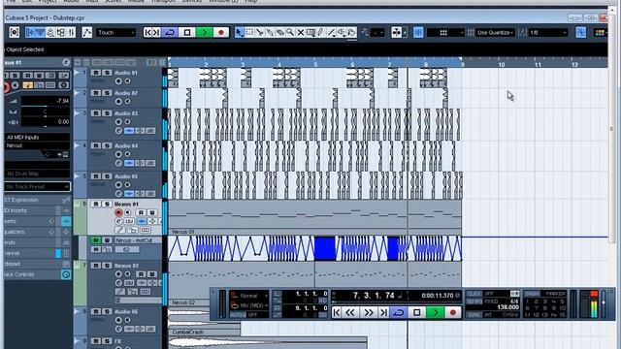Screen dimensions: 621x349
Task: Open the Nexus output routing dropdown
Action: coord(37,145)
